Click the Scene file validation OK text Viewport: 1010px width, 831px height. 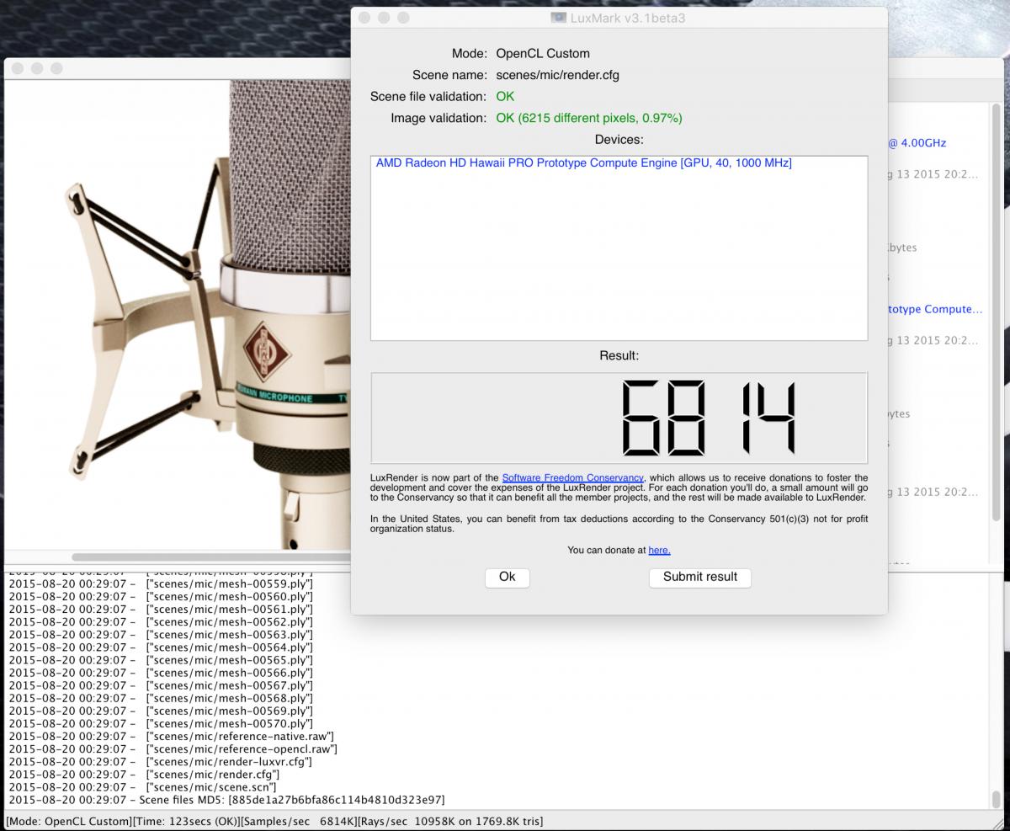[505, 97]
